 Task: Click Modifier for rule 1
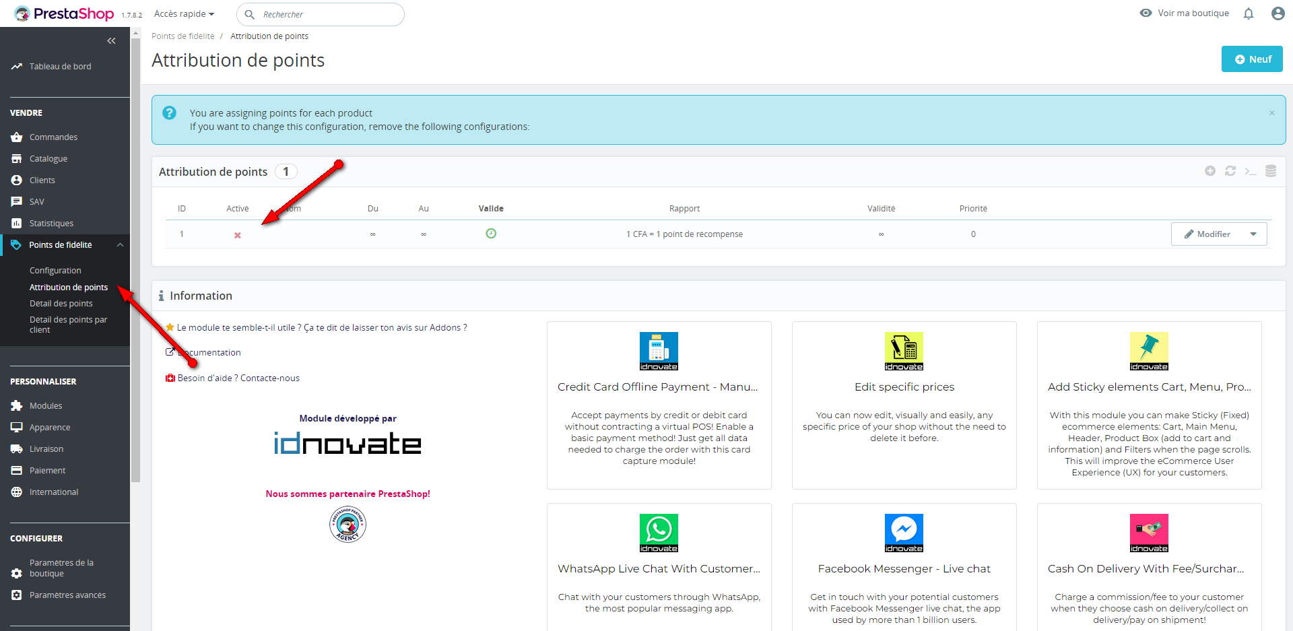tap(1207, 234)
